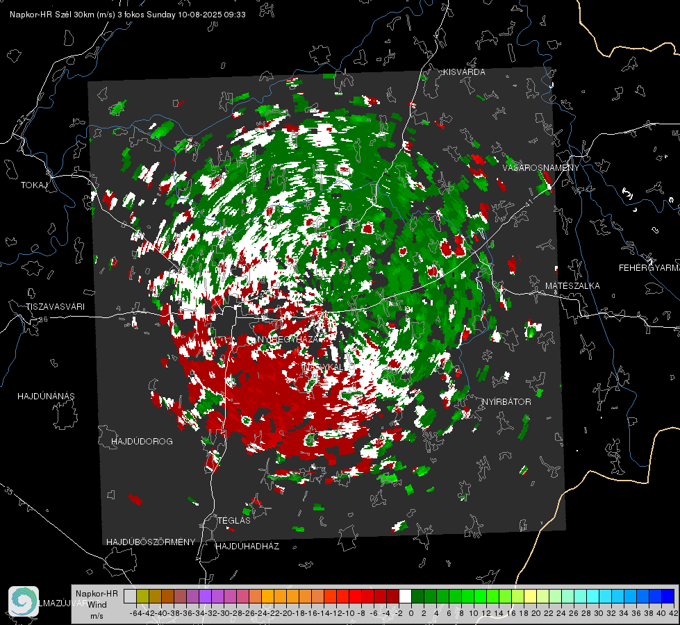This screenshot has width=680, height=625.
Task: Click road number 36 near Tiszavasvári
Action: (43, 319)
